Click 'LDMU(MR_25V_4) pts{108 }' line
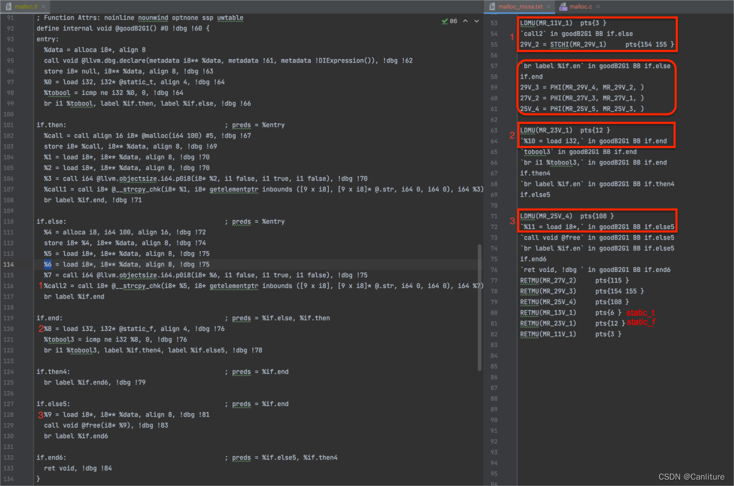The image size is (734, 486). tap(567, 216)
